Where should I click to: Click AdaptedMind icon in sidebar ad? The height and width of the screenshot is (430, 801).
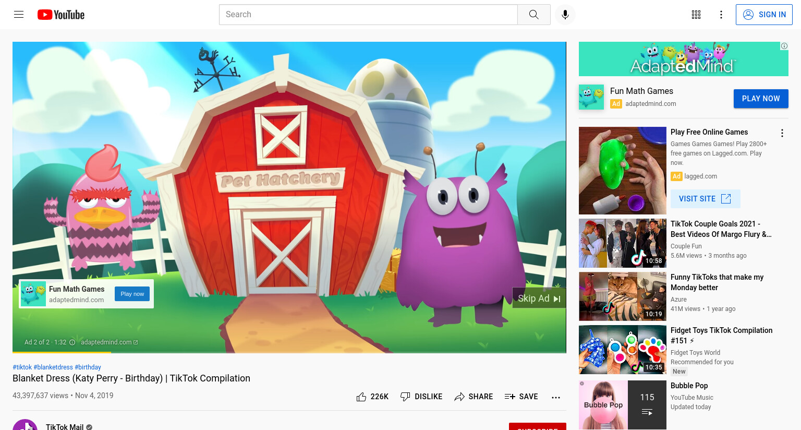(x=591, y=97)
